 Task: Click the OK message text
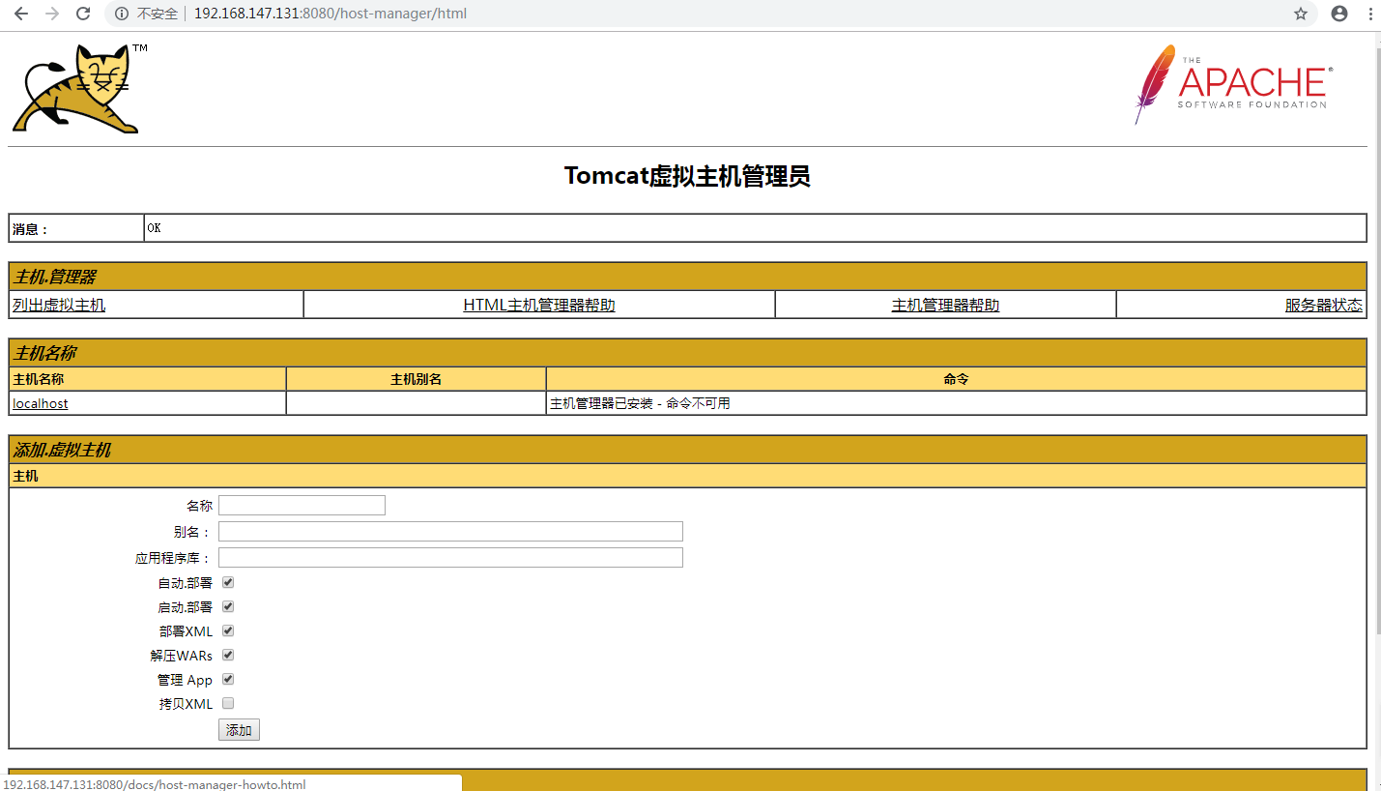pyautogui.click(x=154, y=228)
